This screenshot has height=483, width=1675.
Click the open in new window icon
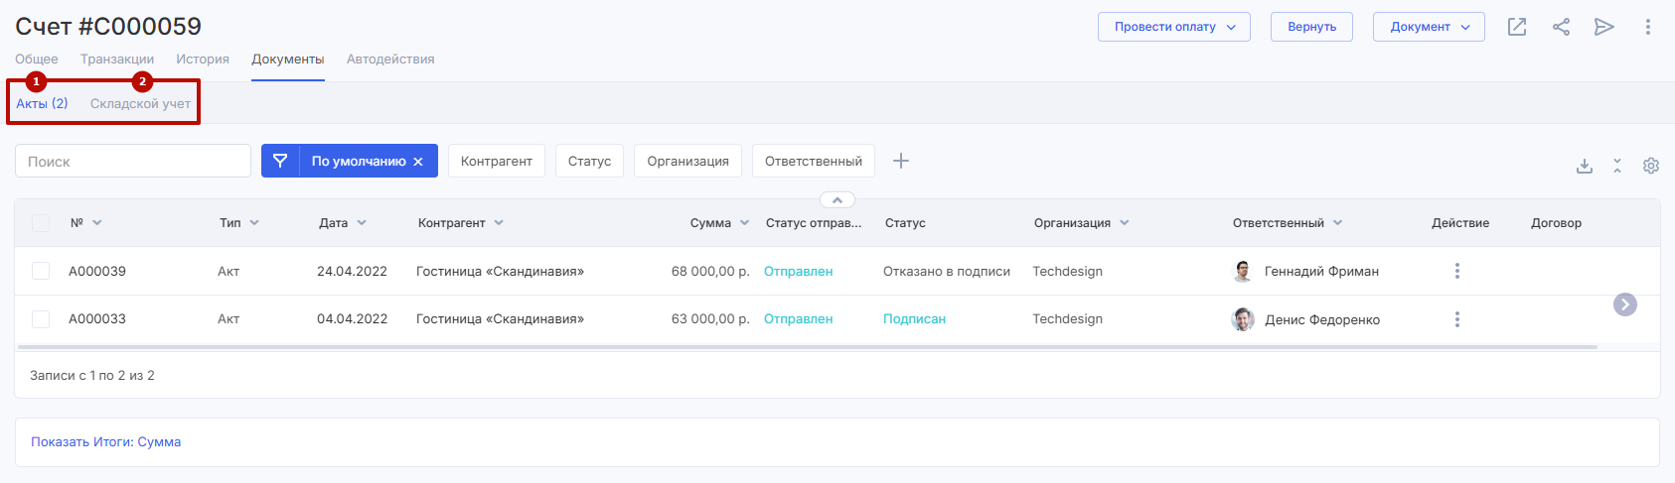1516,27
